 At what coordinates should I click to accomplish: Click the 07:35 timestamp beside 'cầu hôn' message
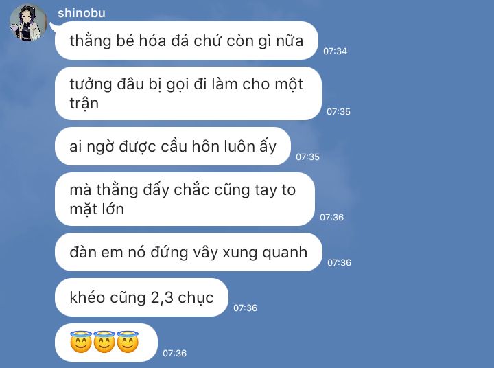click(x=307, y=157)
